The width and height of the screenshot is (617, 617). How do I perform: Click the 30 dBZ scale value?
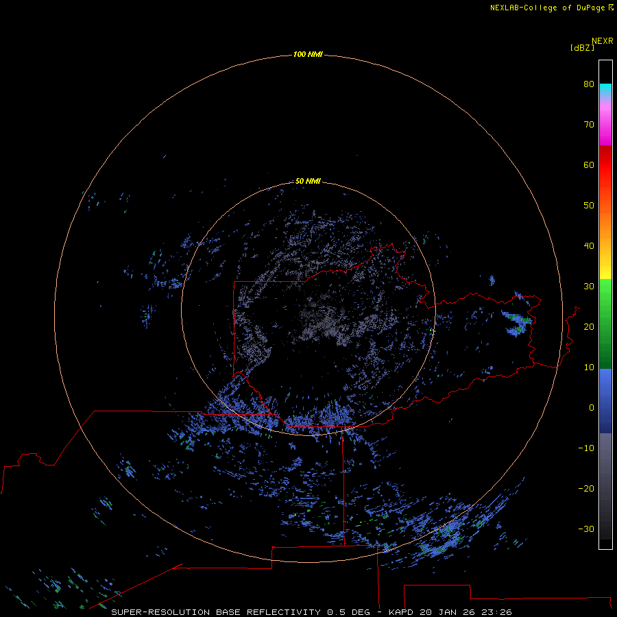(589, 286)
